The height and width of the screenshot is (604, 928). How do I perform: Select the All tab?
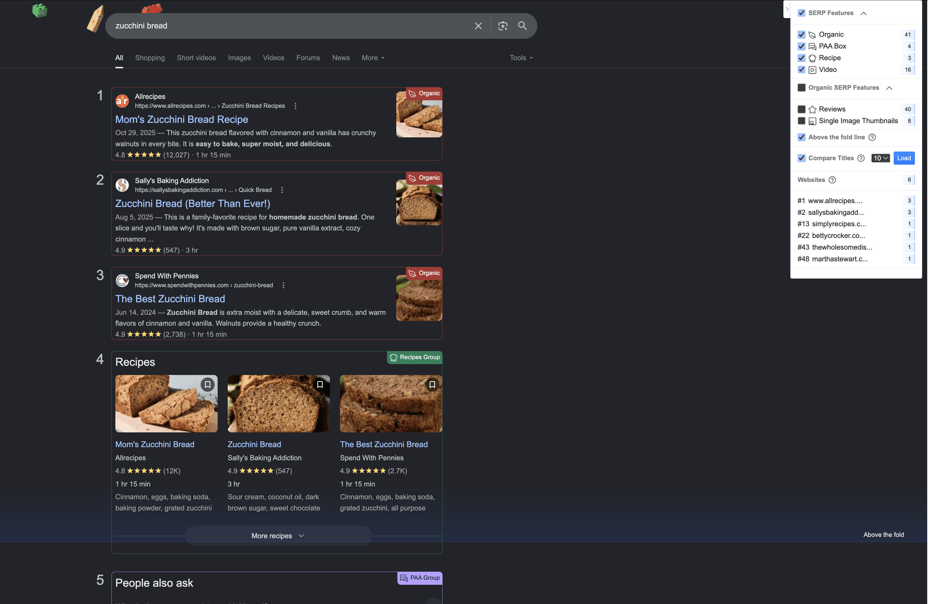pos(119,58)
